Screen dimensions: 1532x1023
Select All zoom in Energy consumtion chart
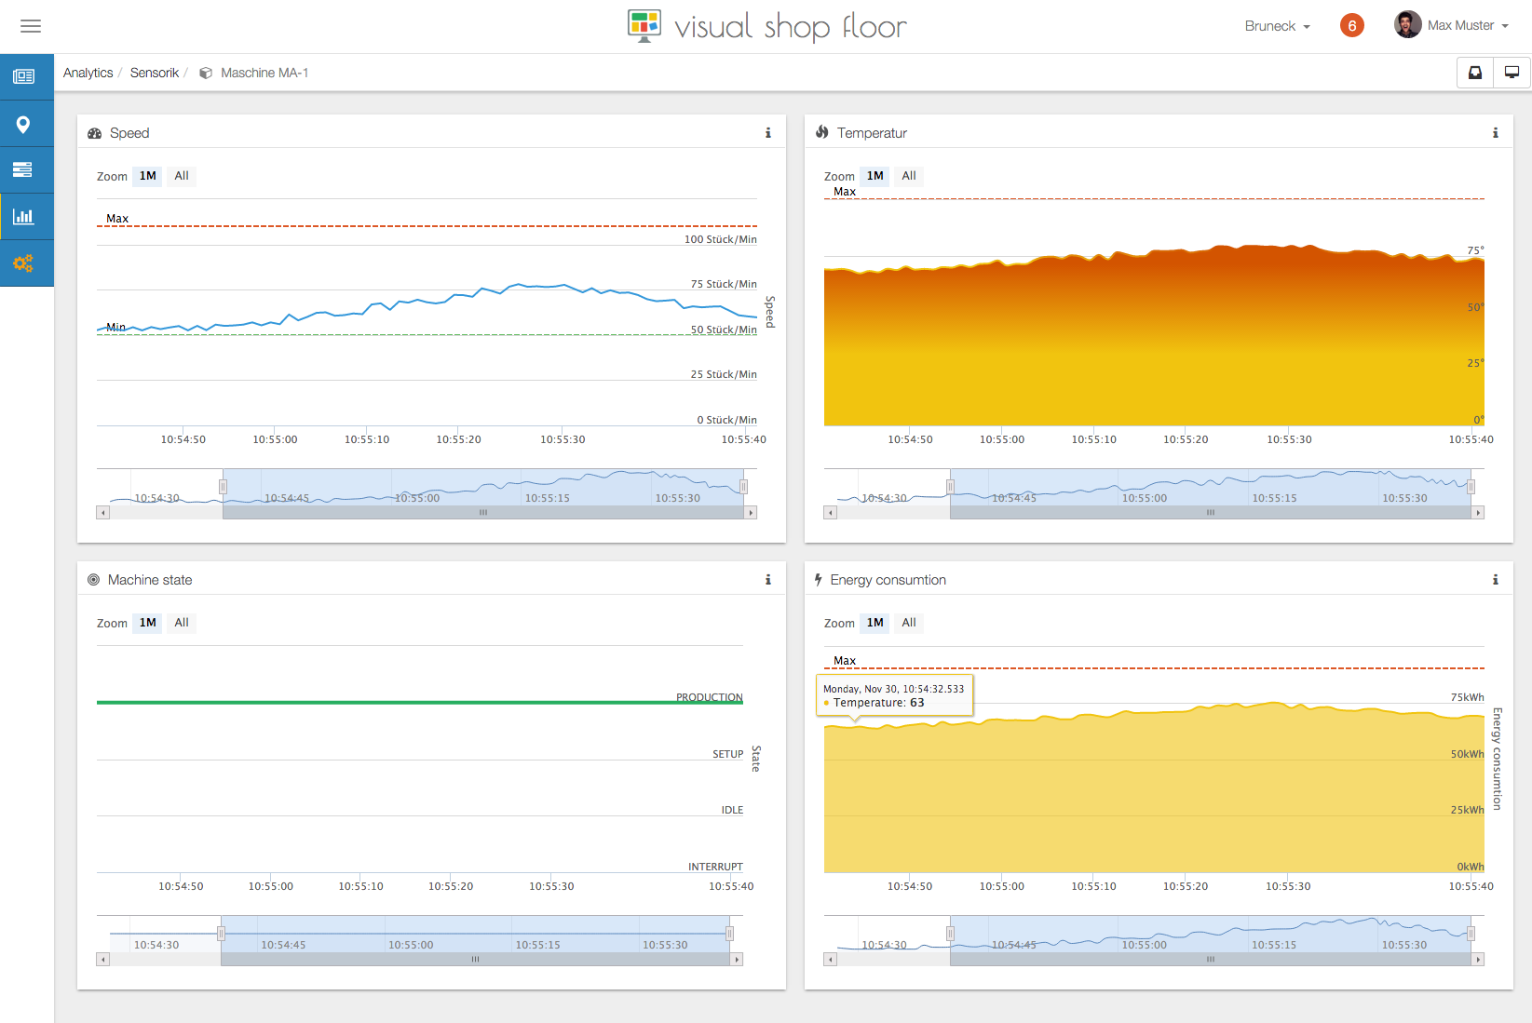(909, 623)
